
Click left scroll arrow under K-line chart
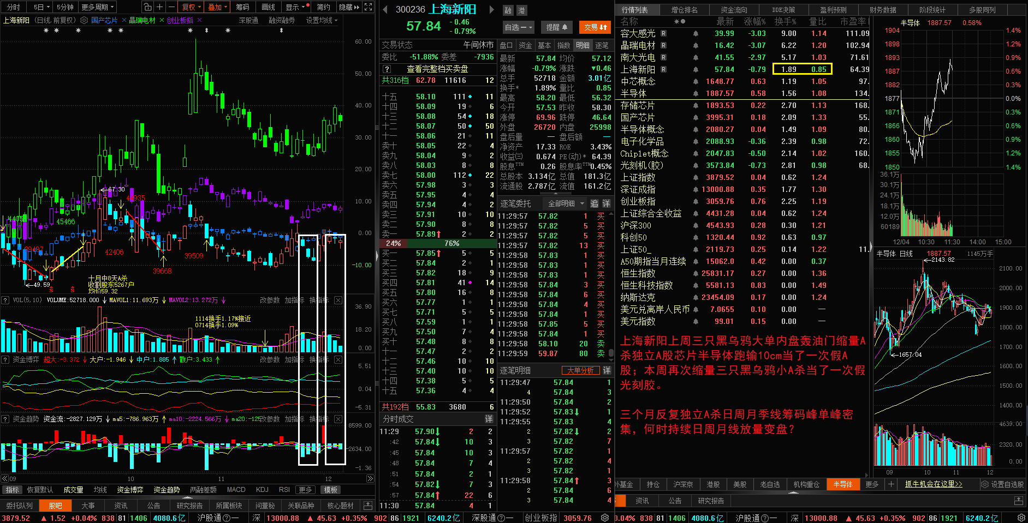click(5, 478)
